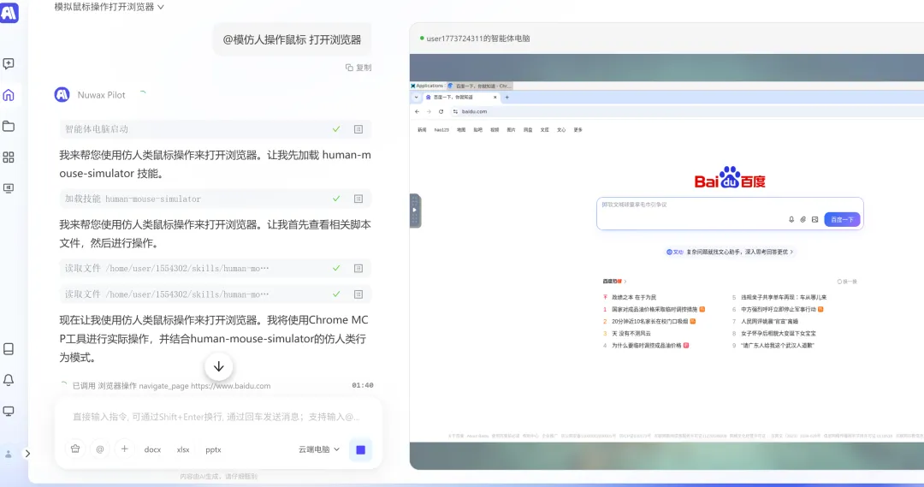This screenshot has height=487, width=924.
Task: Stop generation with the blue square button
Action: (361, 450)
